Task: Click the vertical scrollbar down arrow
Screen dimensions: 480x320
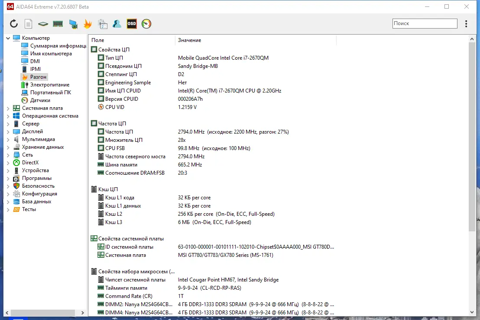Action: [472, 312]
